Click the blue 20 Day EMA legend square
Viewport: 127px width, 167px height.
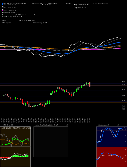click(3, 4)
